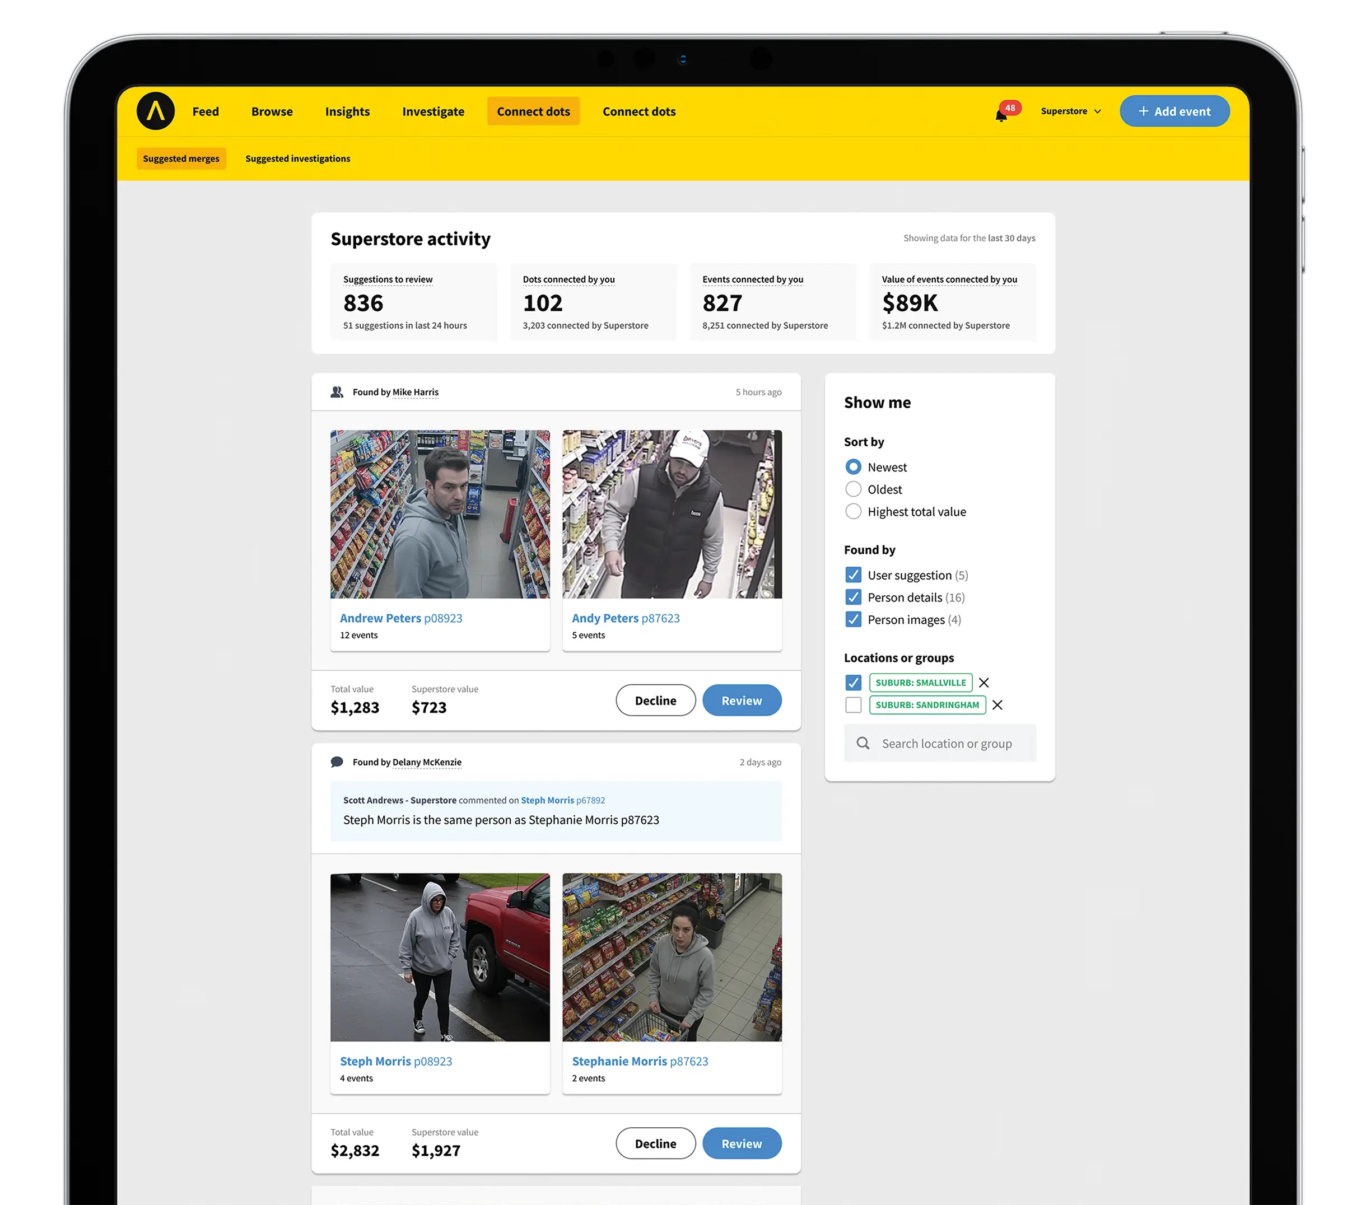
Task: Open the Insights menu item
Action: coord(347,111)
